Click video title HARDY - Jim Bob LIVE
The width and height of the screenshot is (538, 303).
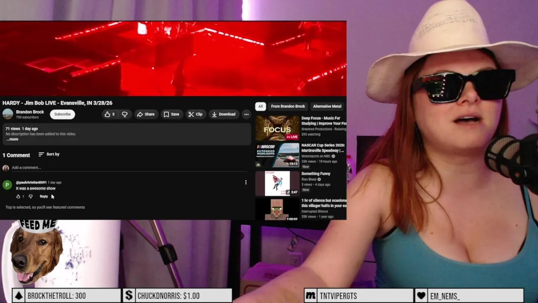57,103
